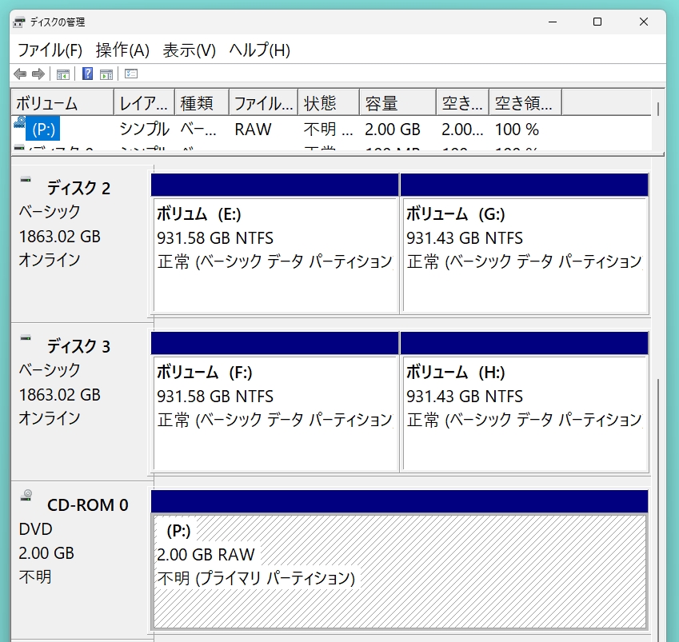The height and width of the screenshot is (642, 679).
Task: Select ボリューム (F:) partition on Disk 3
Action: (275, 401)
